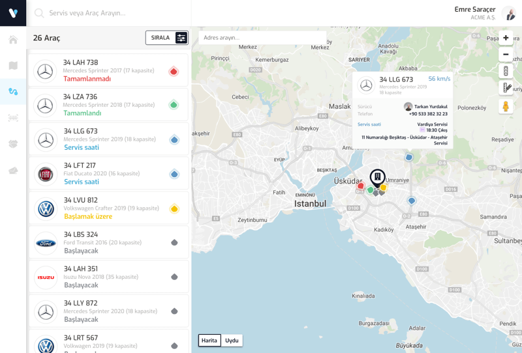
Task: Click the Tamamlandı status label
Action: pos(82,113)
